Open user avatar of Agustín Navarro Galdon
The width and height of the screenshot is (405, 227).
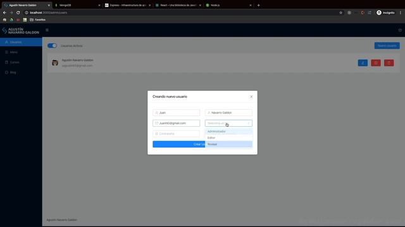point(55,62)
